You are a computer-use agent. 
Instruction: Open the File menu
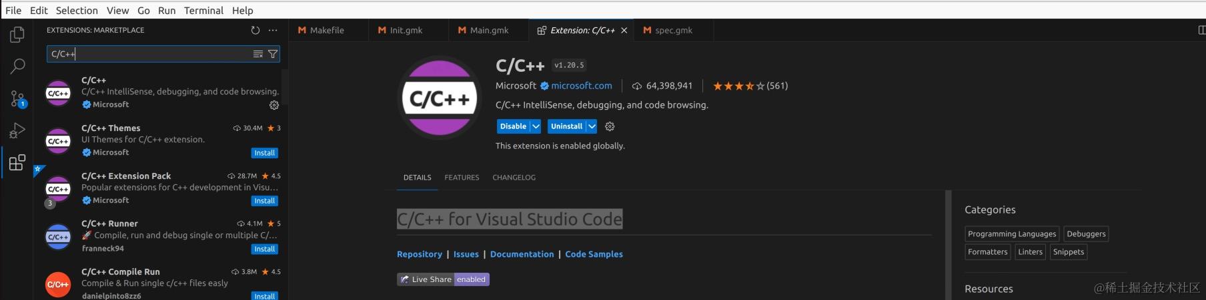[13, 11]
